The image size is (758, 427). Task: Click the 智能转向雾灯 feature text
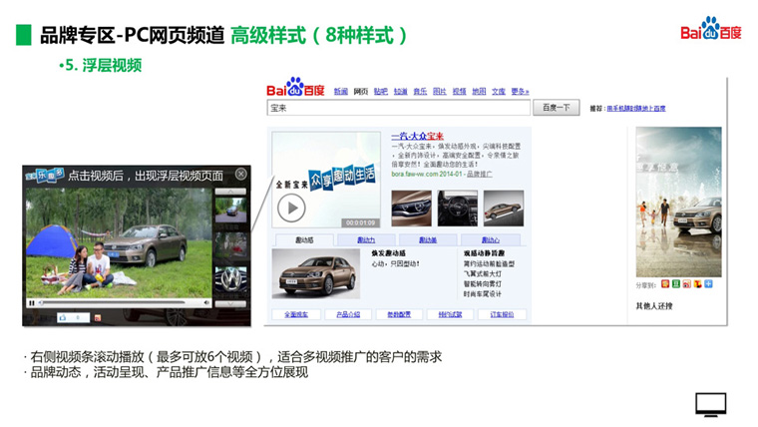[x=483, y=284]
